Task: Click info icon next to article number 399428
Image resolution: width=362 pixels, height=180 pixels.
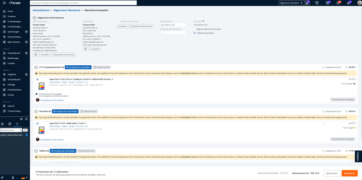Action: click(57, 129)
